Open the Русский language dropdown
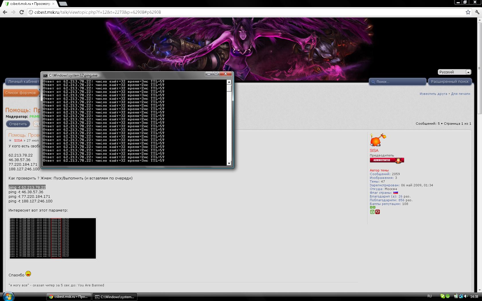The height and width of the screenshot is (301, 482). point(454,72)
